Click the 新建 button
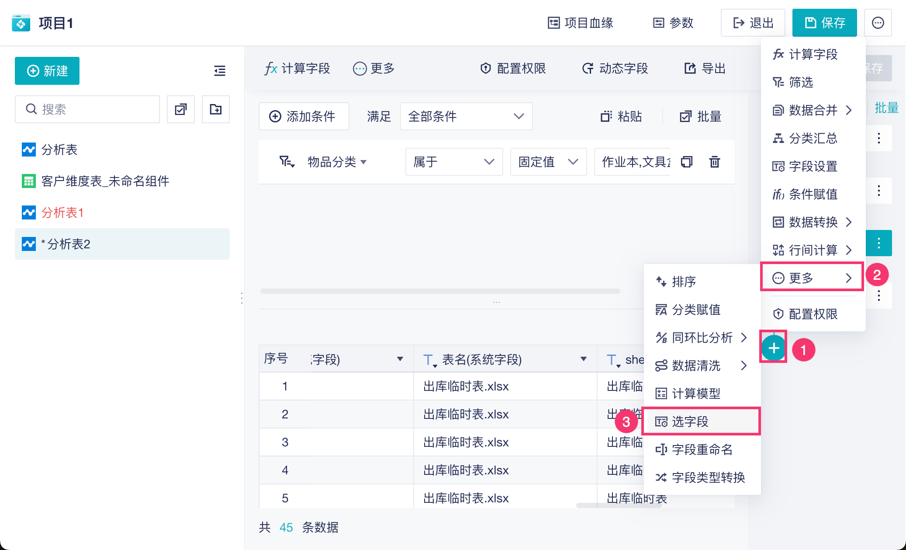906x550 pixels. pos(47,71)
